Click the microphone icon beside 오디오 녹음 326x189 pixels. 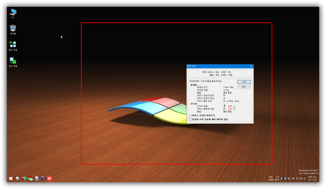[224, 106]
